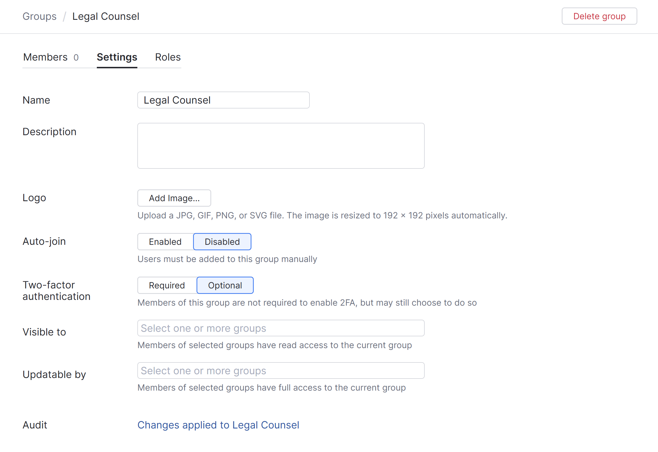
Task: Choose Optional two-factor authentication
Action: click(225, 285)
